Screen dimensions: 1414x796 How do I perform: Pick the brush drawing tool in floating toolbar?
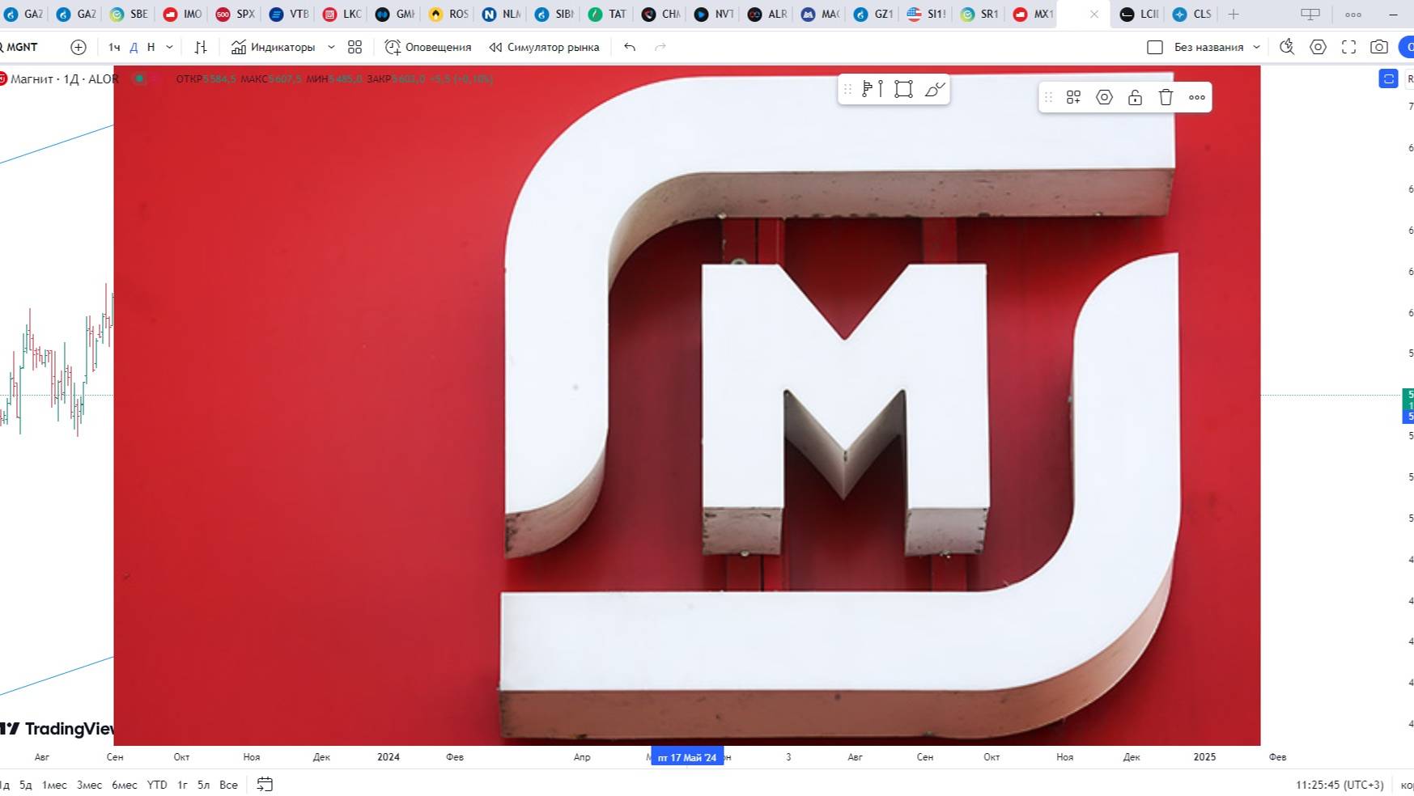pos(935,89)
